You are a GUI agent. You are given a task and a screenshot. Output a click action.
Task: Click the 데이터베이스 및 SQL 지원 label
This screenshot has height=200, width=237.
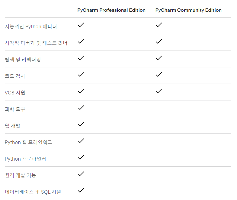tap(33, 192)
